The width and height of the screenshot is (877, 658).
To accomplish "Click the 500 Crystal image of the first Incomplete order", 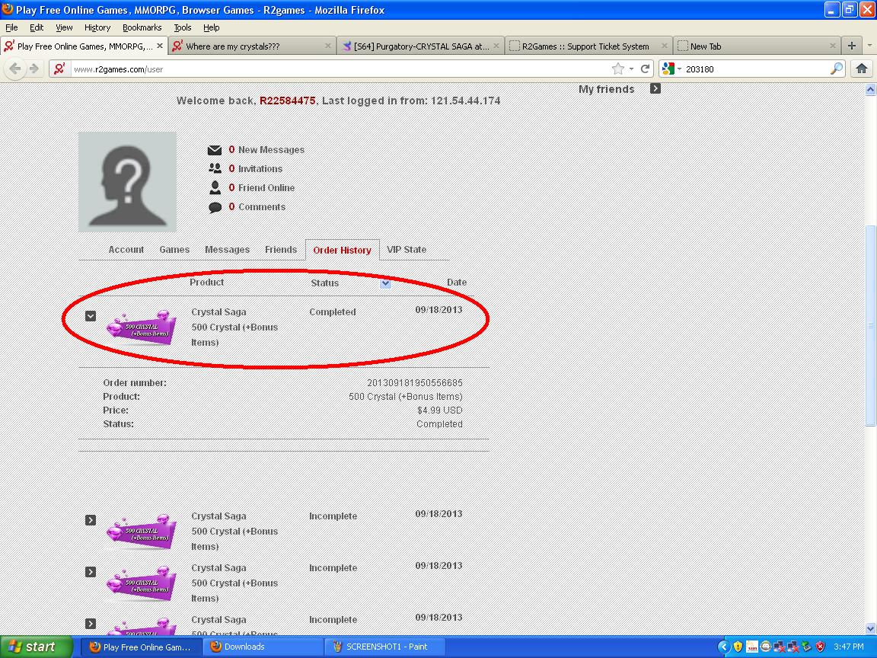I will point(142,532).
